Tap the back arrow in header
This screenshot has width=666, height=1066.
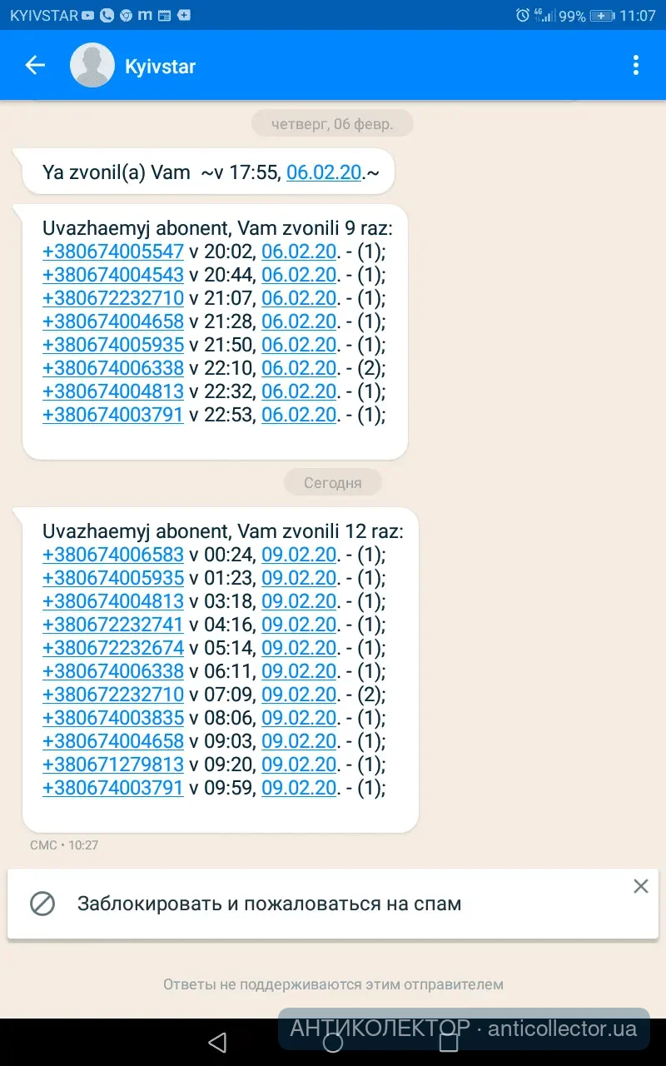35,65
